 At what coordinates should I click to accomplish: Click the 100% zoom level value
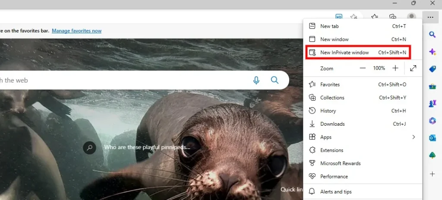[x=379, y=68]
